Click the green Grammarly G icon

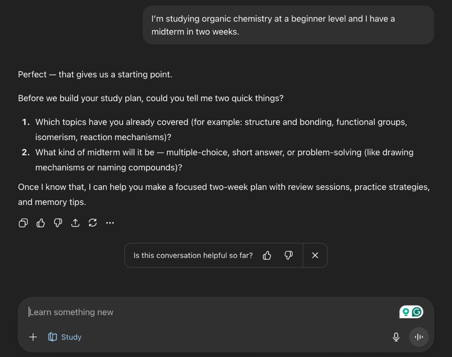pyautogui.click(x=417, y=312)
